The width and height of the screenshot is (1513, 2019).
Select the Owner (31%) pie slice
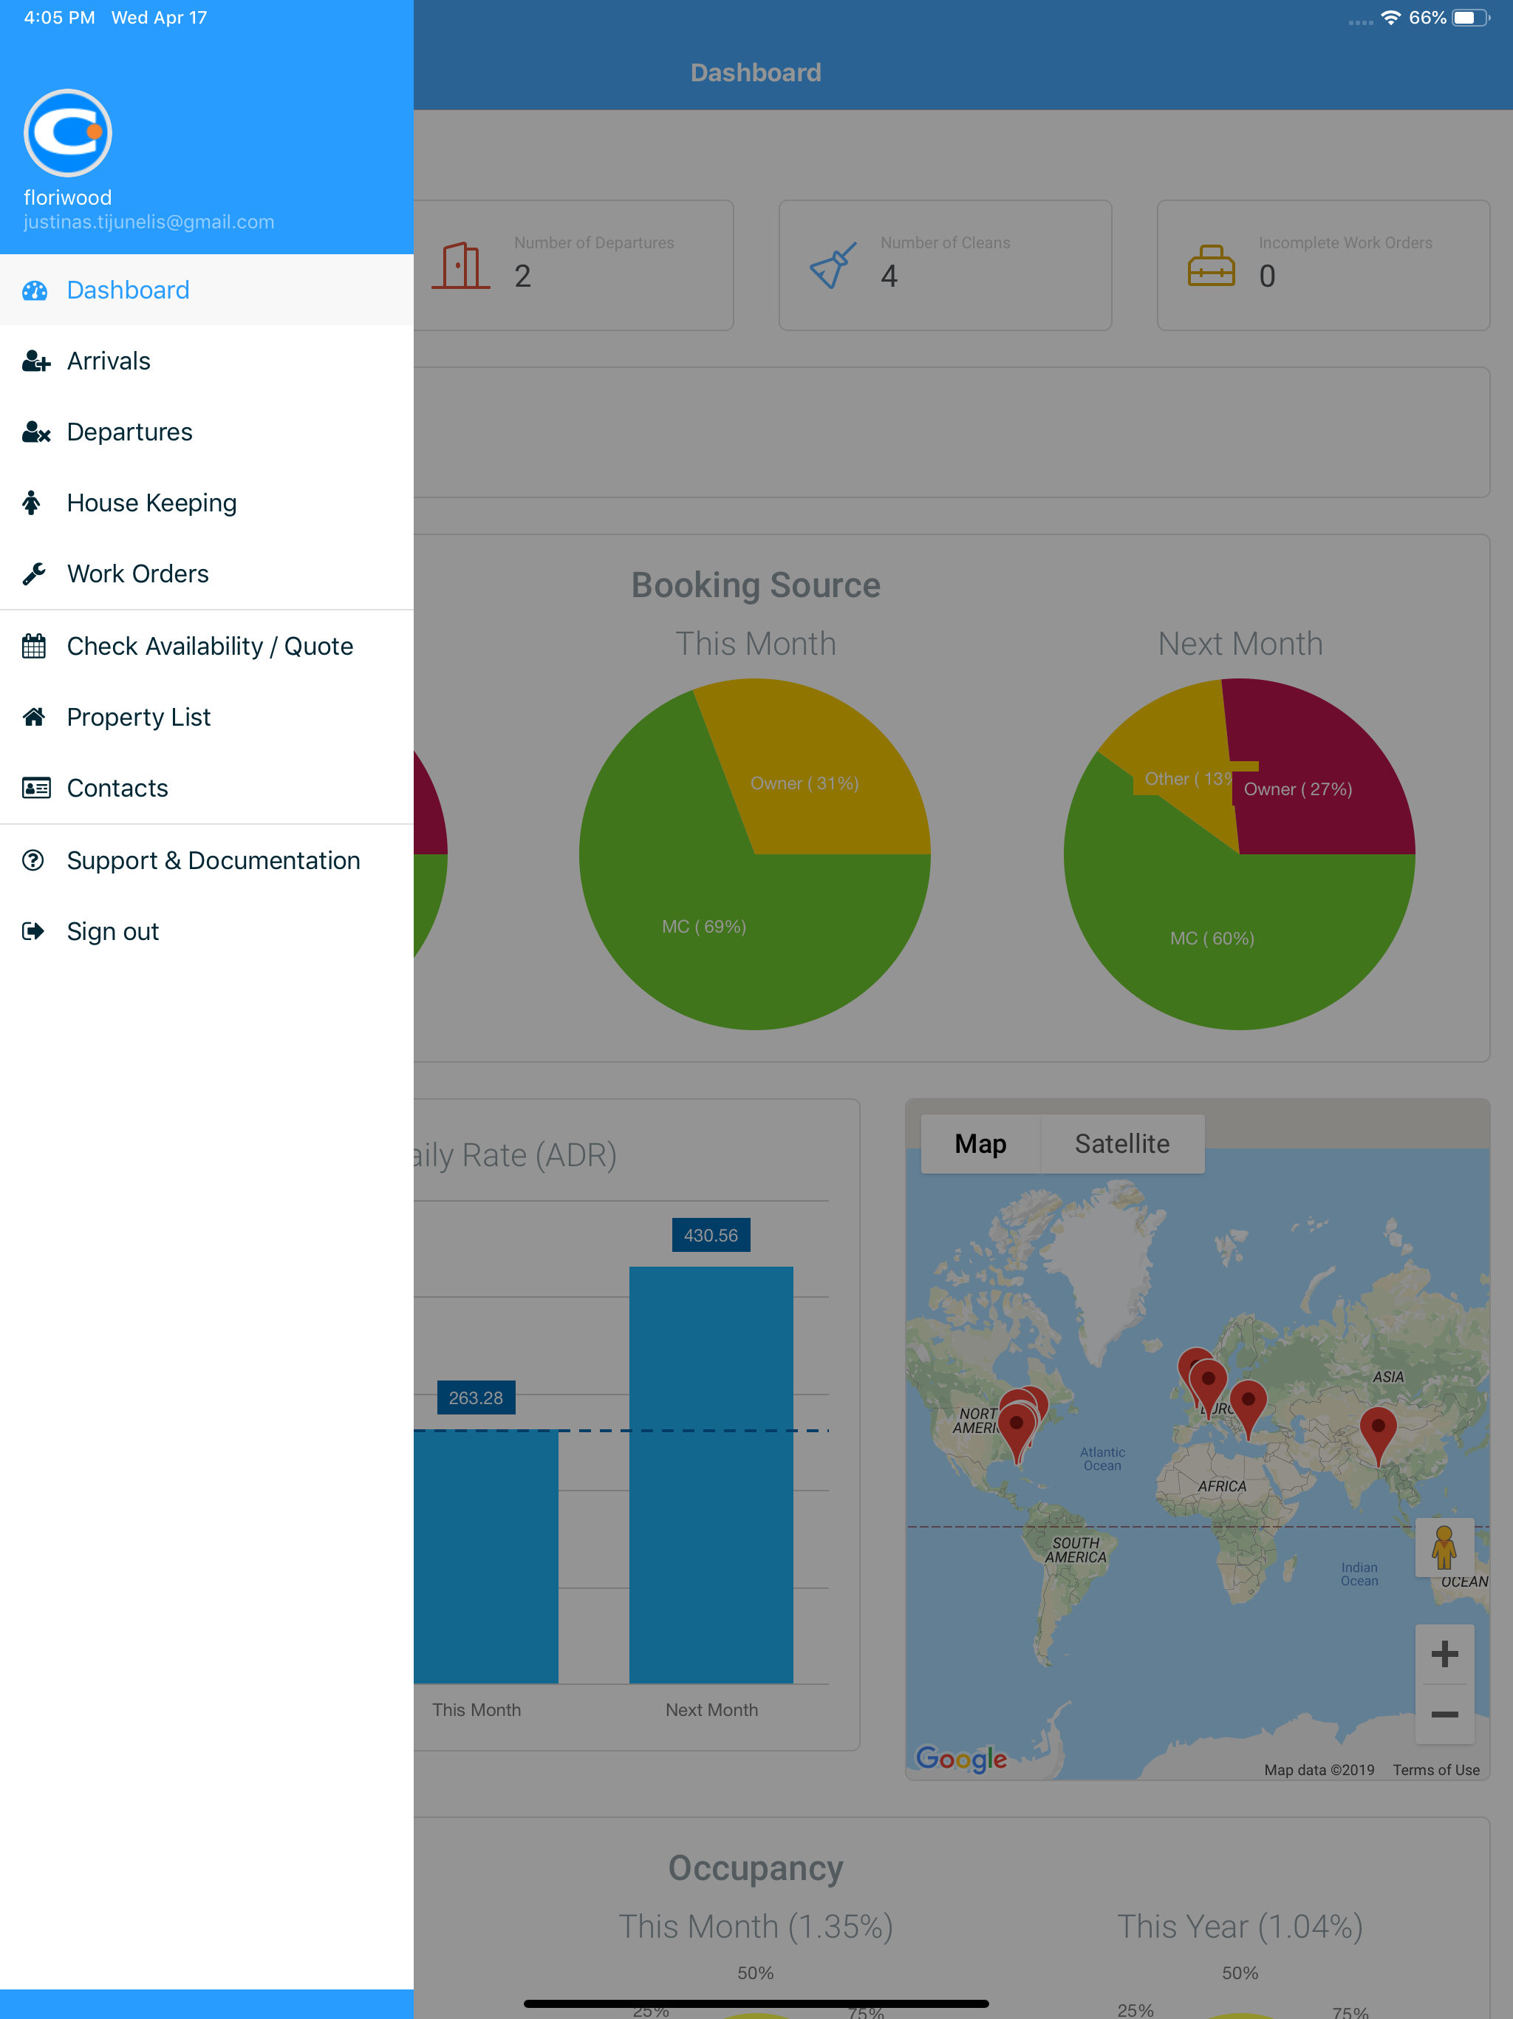pyautogui.click(x=804, y=783)
